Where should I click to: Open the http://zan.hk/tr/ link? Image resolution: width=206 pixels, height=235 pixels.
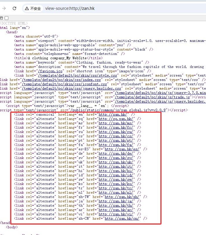pos(116,188)
